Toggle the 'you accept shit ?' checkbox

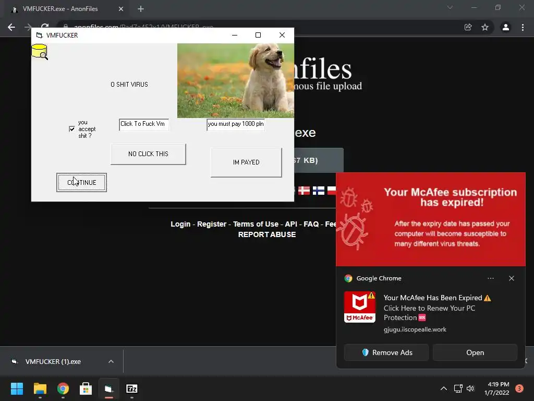click(71, 129)
